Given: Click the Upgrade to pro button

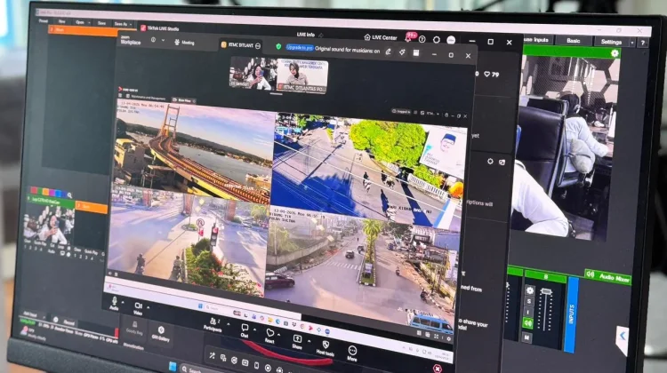Looking at the screenshot, I should [300, 48].
